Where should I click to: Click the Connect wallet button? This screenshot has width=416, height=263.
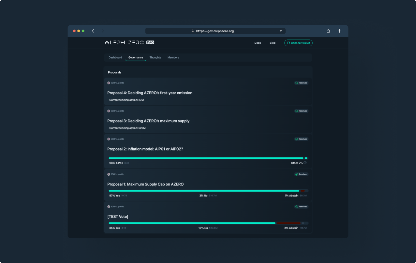point(298,43)
